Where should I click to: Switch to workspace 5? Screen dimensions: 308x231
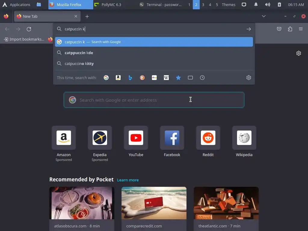[217, 5]
